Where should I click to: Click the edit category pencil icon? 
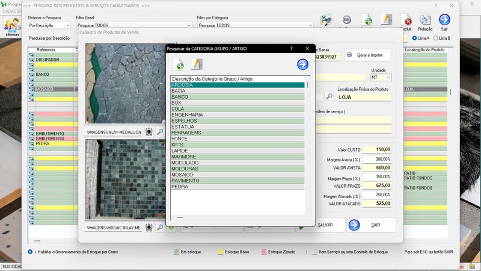(197, 64)
